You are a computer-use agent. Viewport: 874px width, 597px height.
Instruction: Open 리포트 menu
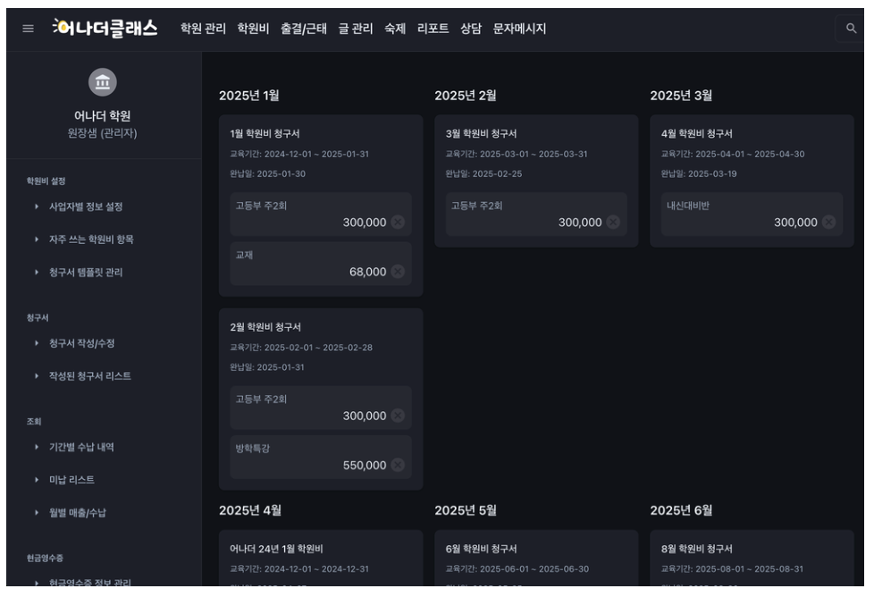[433, 29]
